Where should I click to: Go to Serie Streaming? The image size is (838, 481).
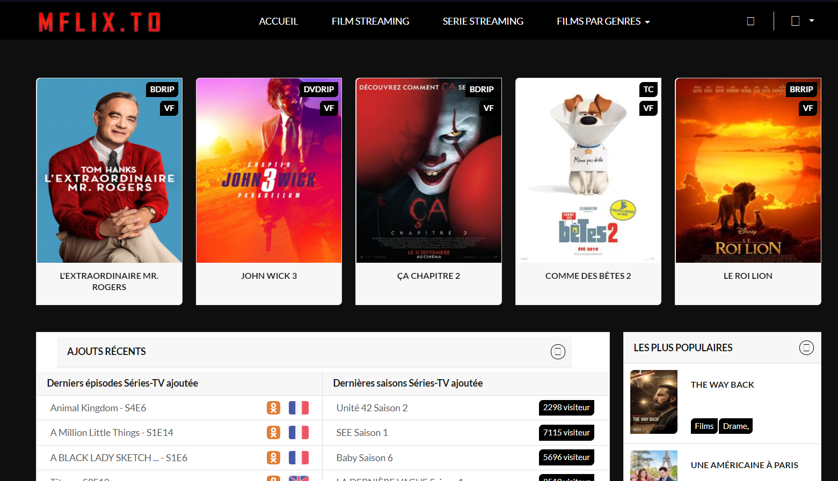[483, 21]
